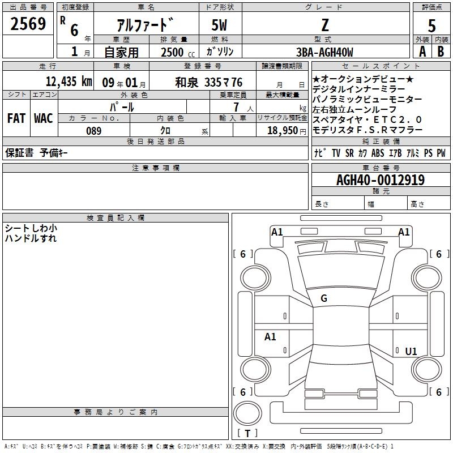Viewport: 453px width, 453px height.
Task: Click the 幅 width field
Action: pyautogui.click(x=386, y=203)
